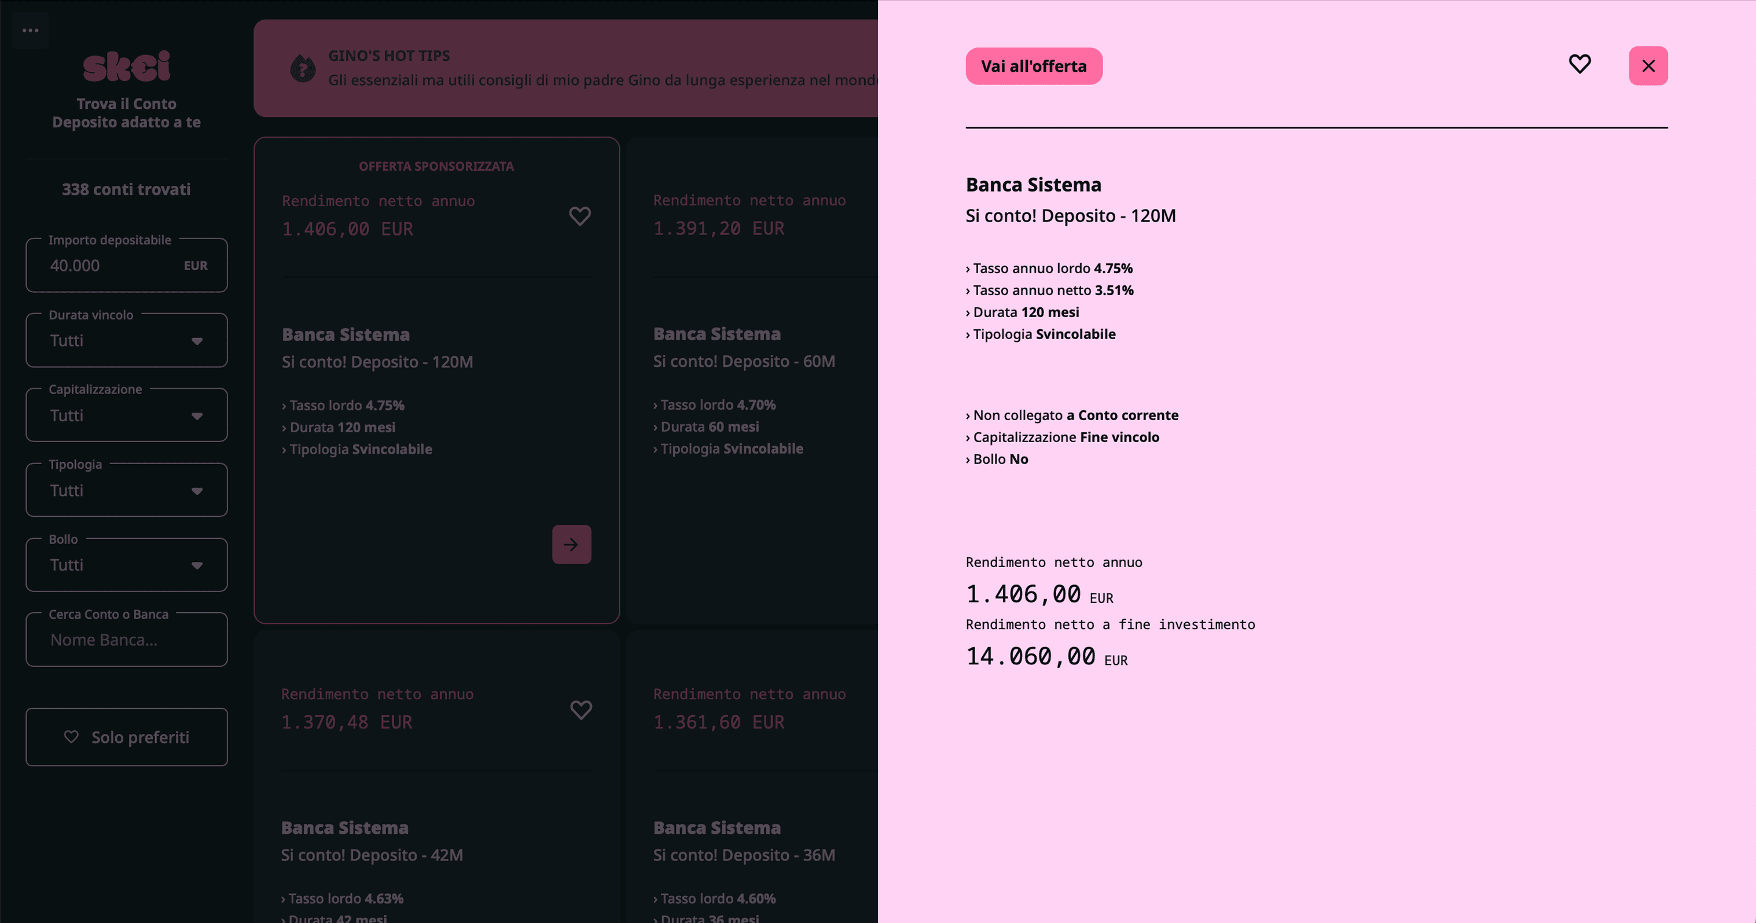Open the three-dots menu at top left

(x=31, y=31)
